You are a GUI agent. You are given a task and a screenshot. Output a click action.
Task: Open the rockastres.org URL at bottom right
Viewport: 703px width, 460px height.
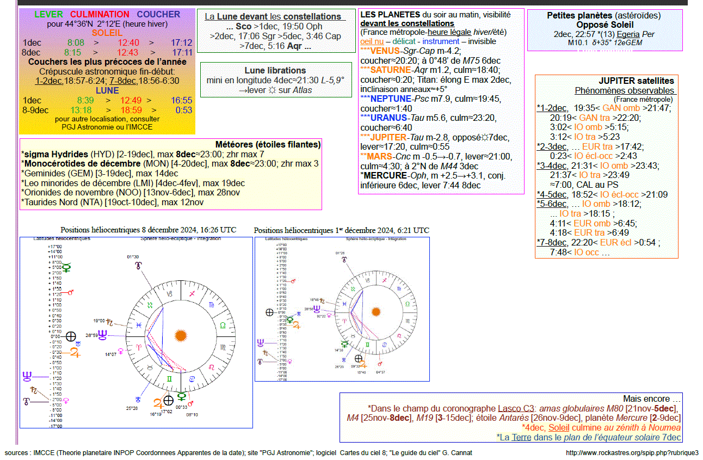[632, 453]
